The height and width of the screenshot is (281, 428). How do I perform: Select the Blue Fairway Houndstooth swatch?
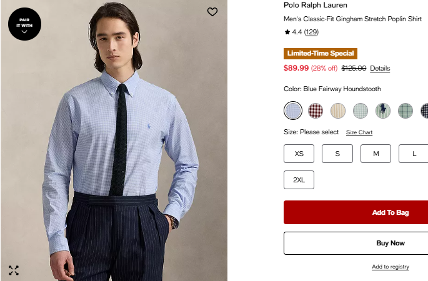coord(293,111)
